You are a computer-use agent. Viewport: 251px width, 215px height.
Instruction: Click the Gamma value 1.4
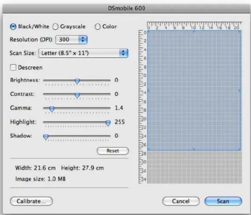point(119,108)
